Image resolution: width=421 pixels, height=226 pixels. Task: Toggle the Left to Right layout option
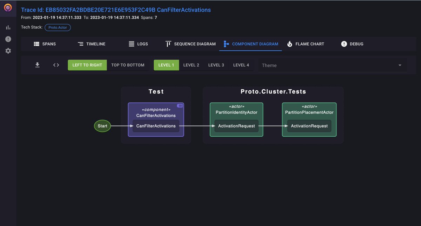point(87,65)
